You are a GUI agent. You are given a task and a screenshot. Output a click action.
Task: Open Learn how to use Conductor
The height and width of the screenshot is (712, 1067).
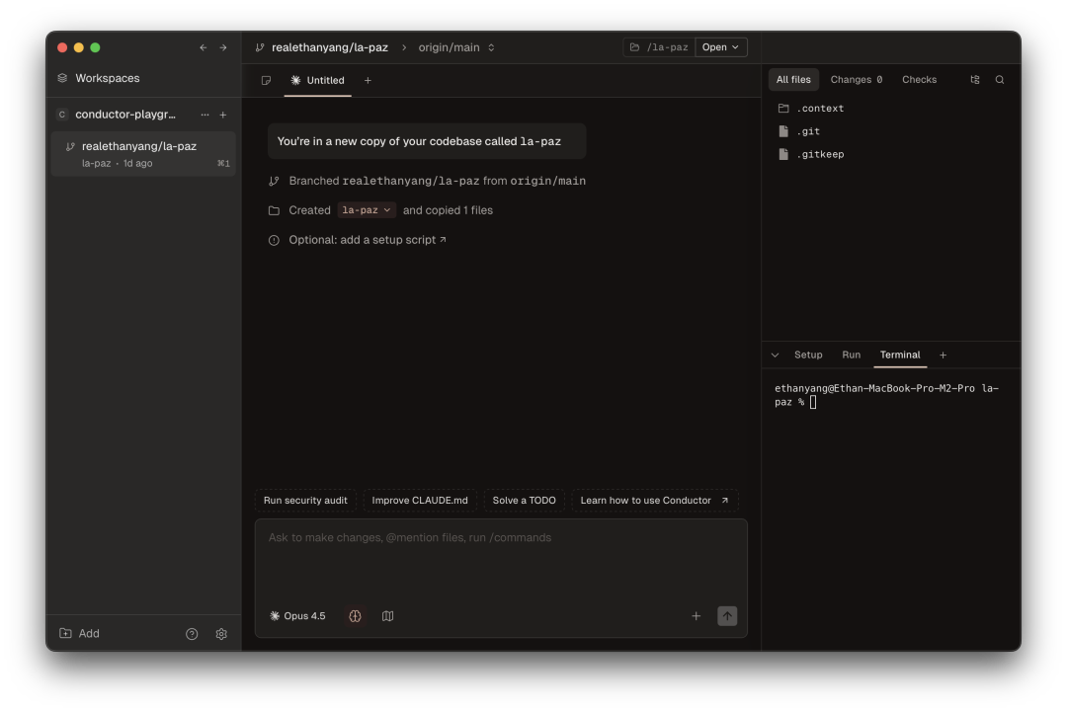(655, 501)
